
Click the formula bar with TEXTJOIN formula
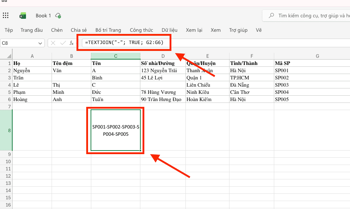[216, 43]
